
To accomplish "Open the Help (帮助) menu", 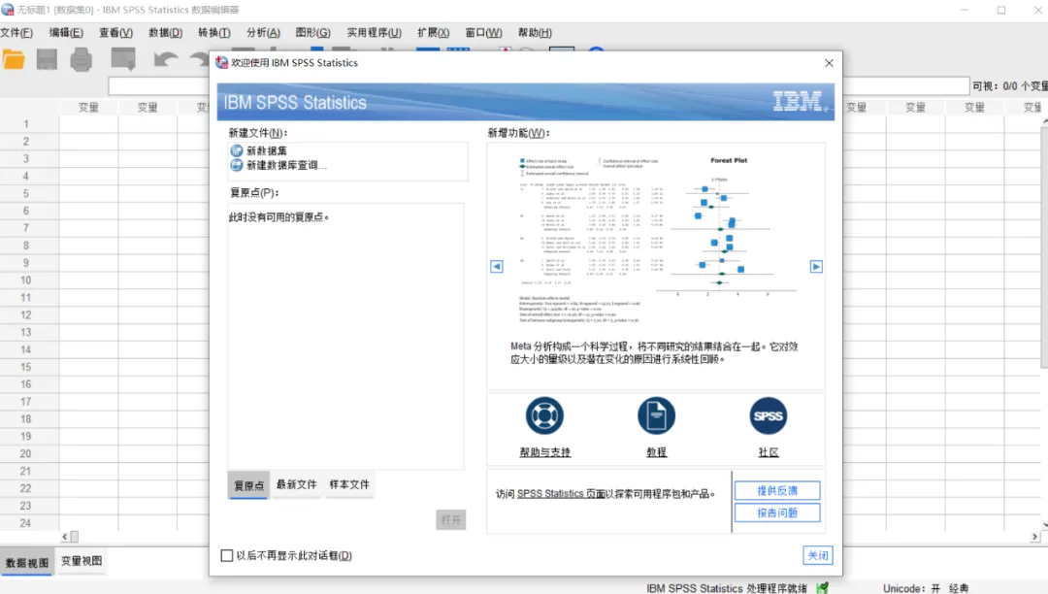I will 535,33.
